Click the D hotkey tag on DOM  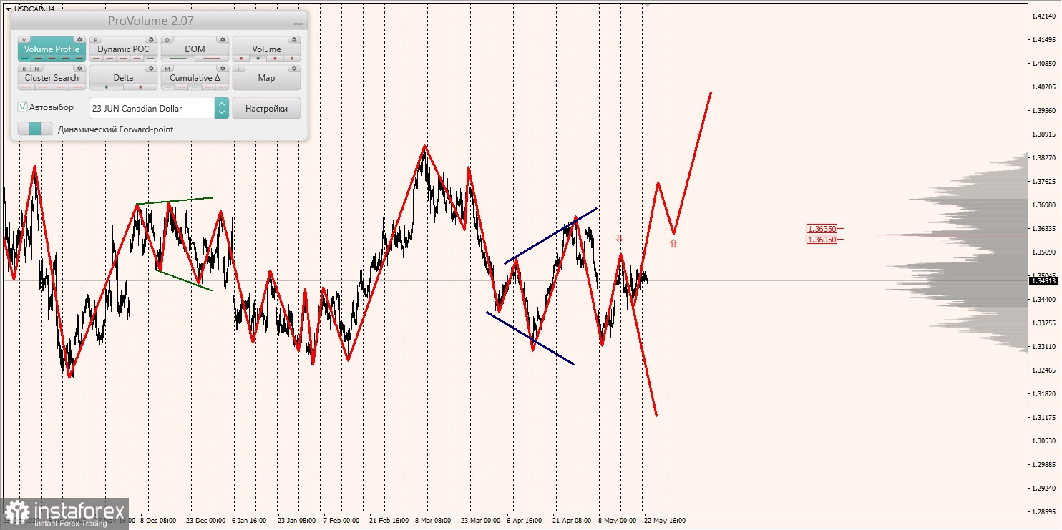tap(168, 40)
